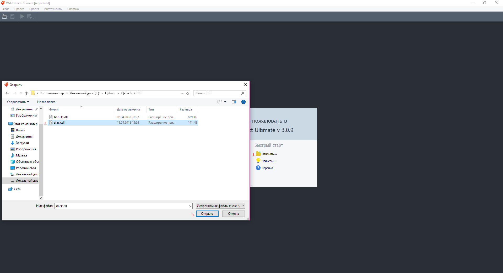
Task: Select Этот компьютер in the navigation tree
Action: [x=23, y=124]
